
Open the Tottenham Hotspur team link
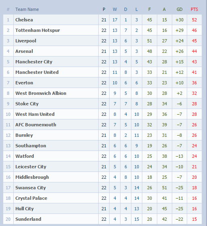click(38, 30)
